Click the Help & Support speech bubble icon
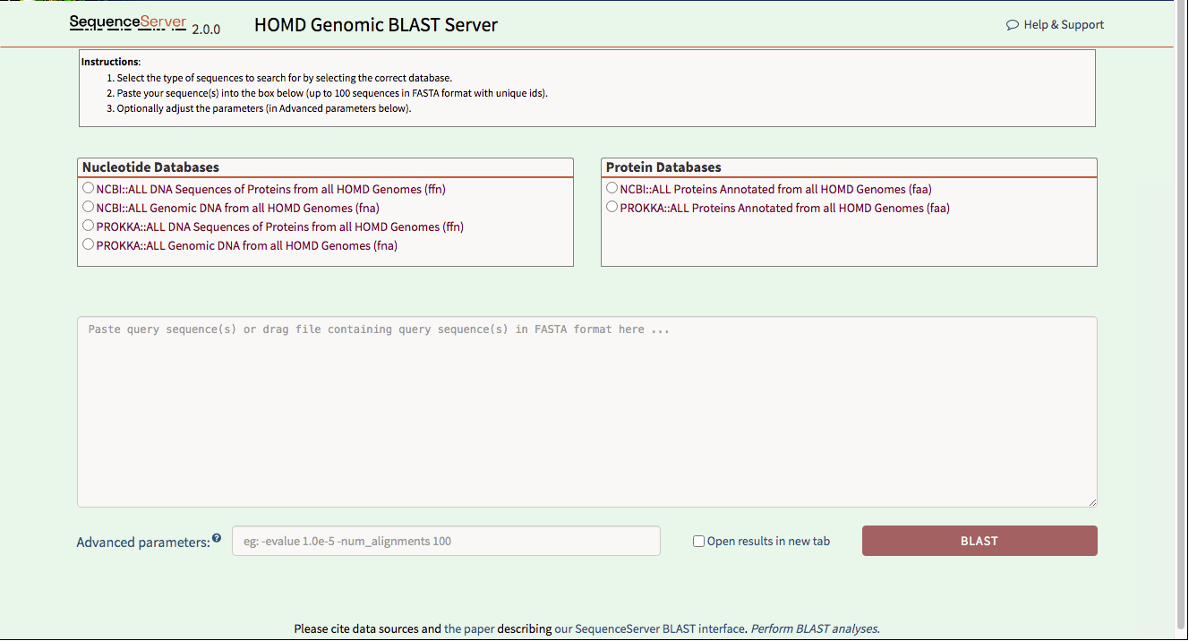Viewport: 1189px width, 641px height. point(1013,25)
